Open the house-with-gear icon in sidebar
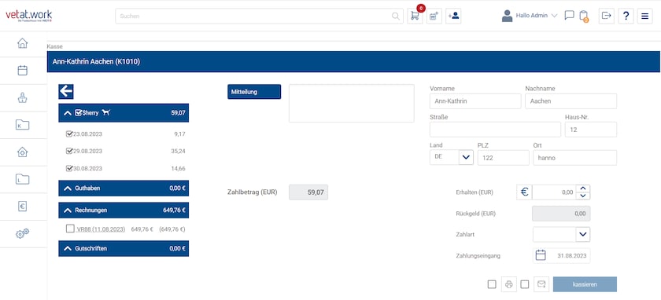The width and height of the screenshot is (661, 300). [22, 152]
